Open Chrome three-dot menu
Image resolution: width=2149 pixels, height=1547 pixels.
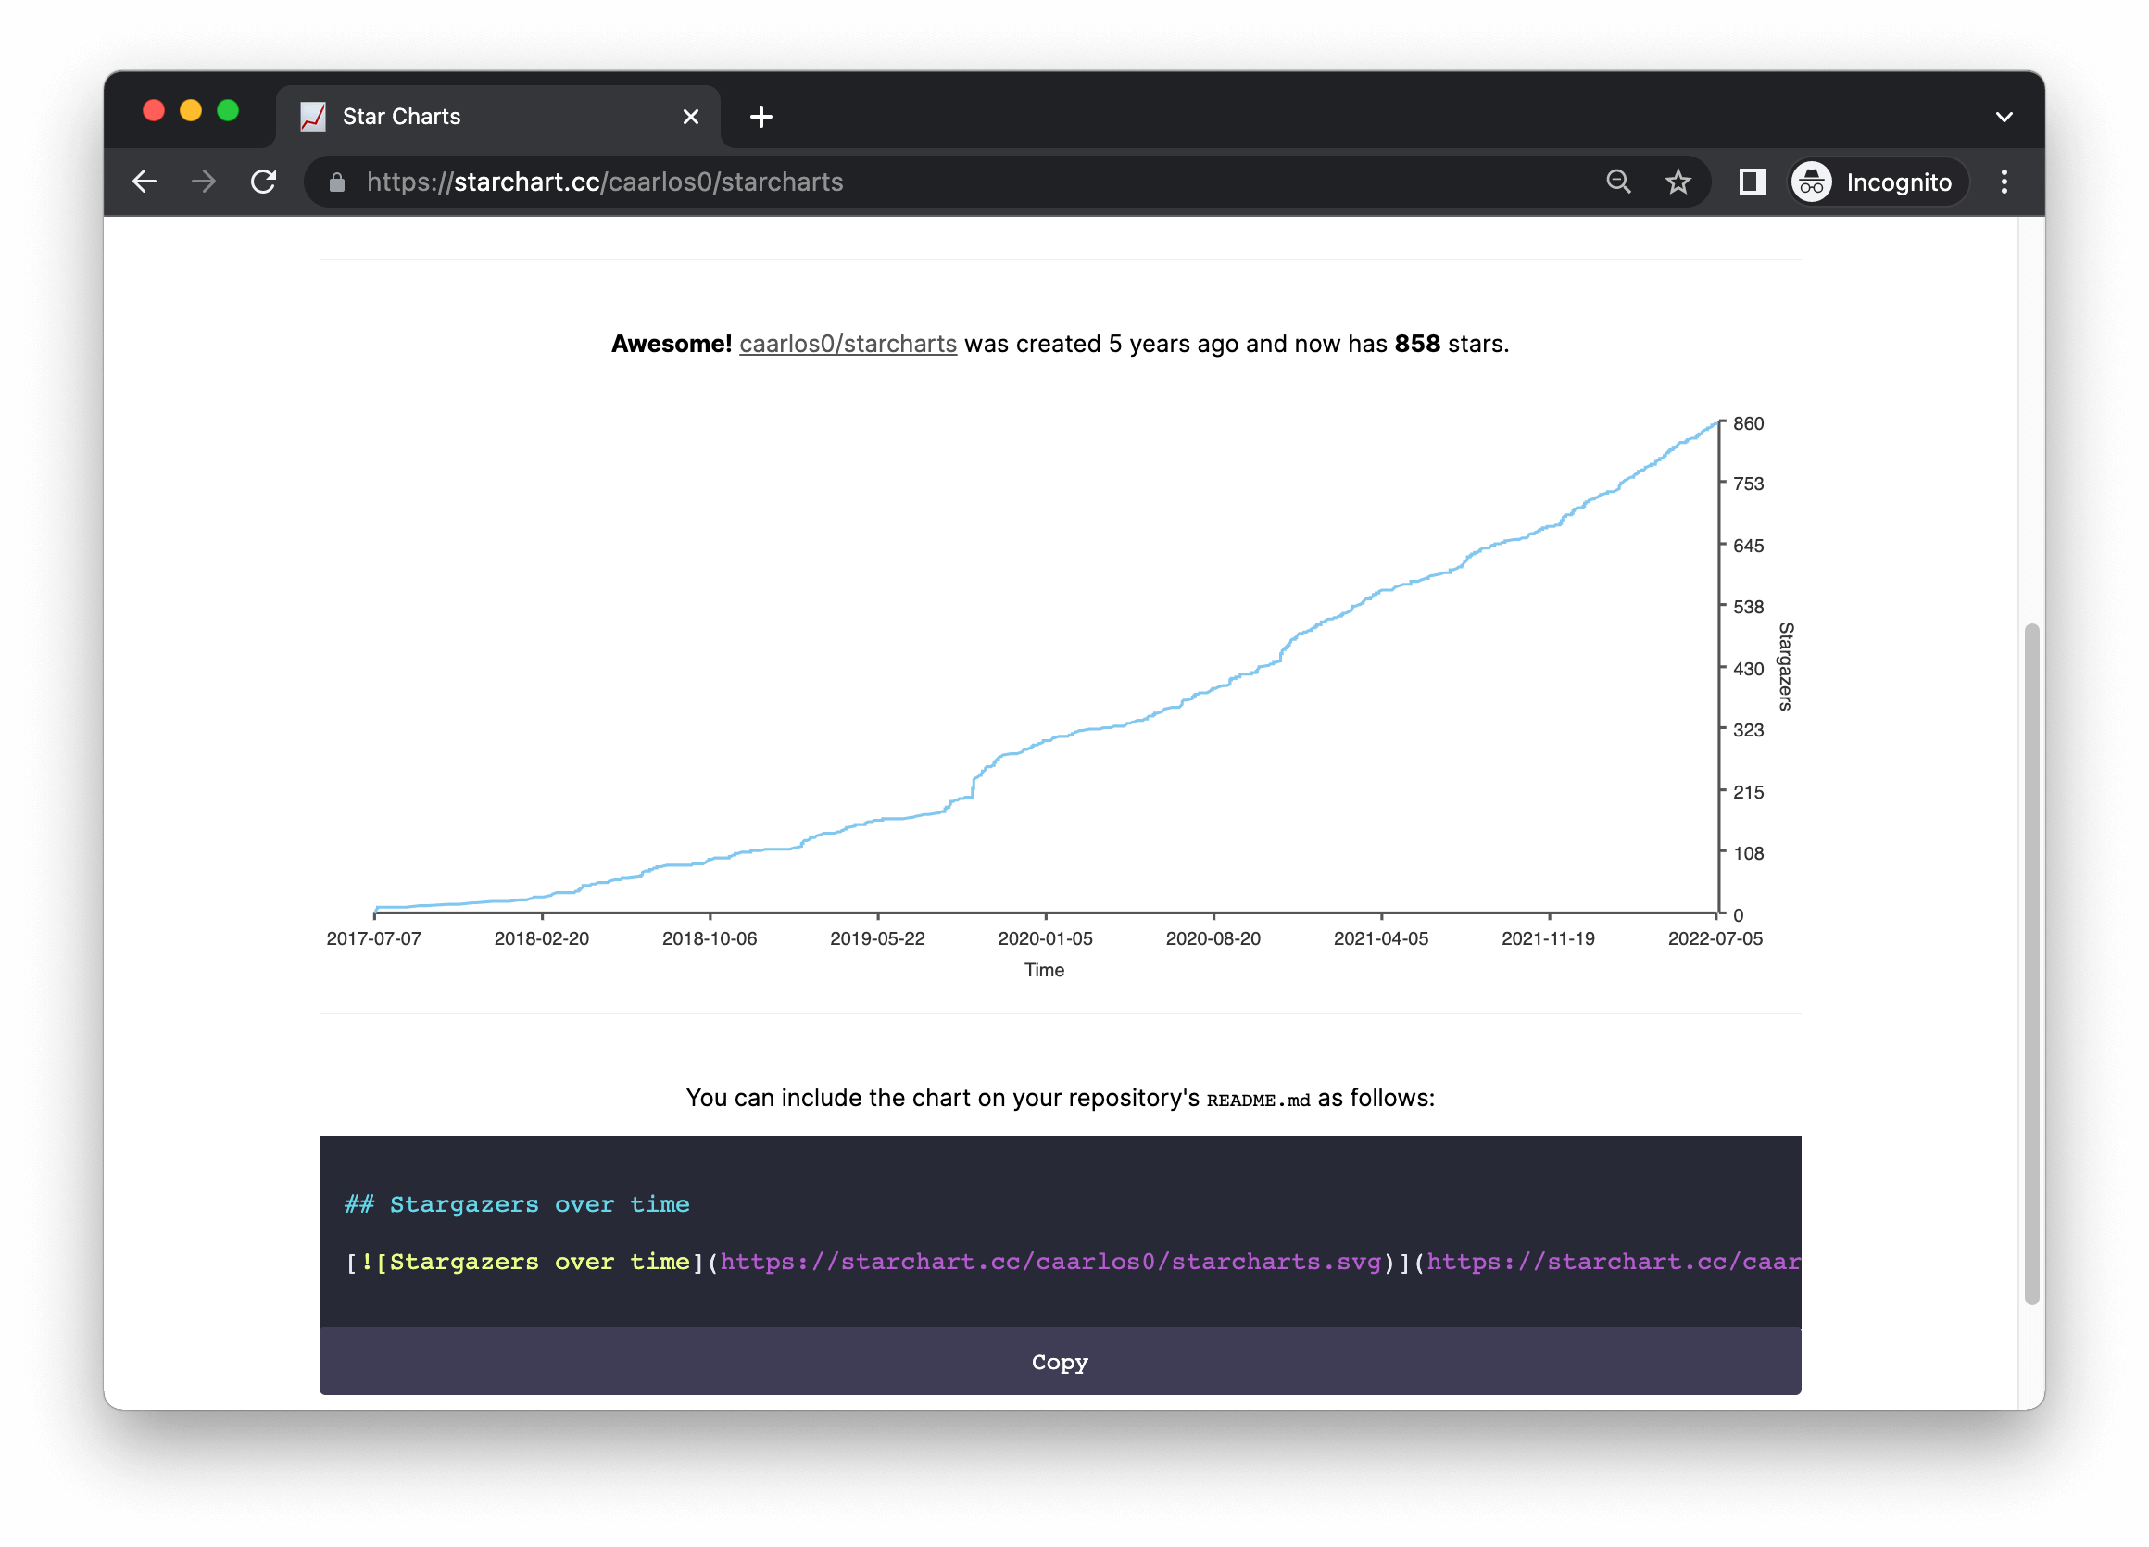[x=2004, y=182]
